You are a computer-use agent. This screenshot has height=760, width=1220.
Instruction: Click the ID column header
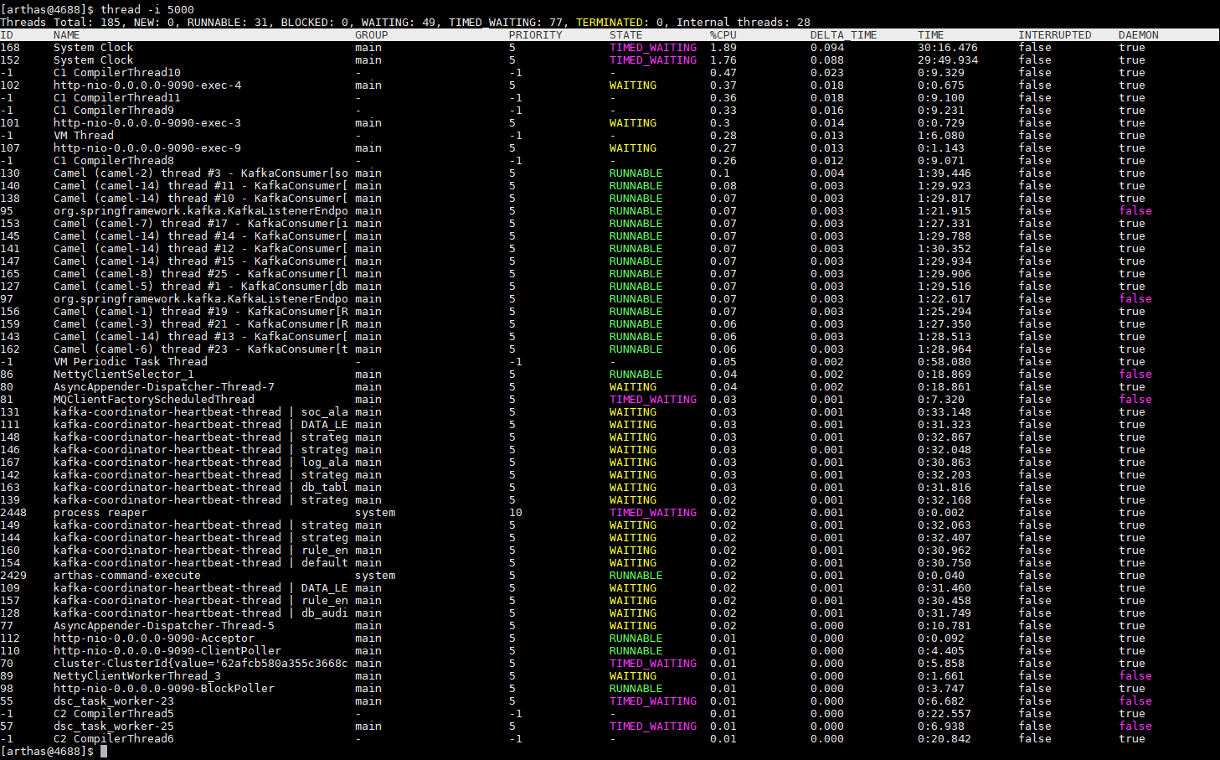7,35
